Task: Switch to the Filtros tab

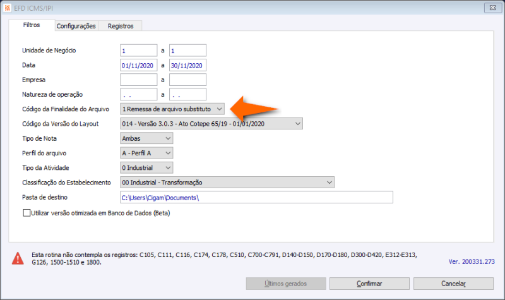Action: 32,25
